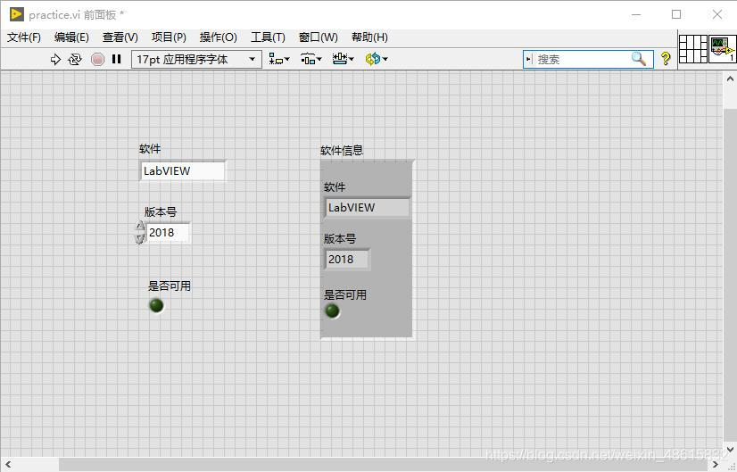Select the standalone 软件 label

pyautogui.click(x=150, y=149)
